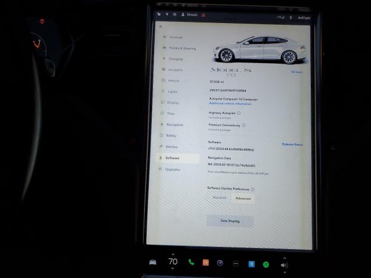Tap the cellular signal icon

pyautogui.click(x=281, y=17)
